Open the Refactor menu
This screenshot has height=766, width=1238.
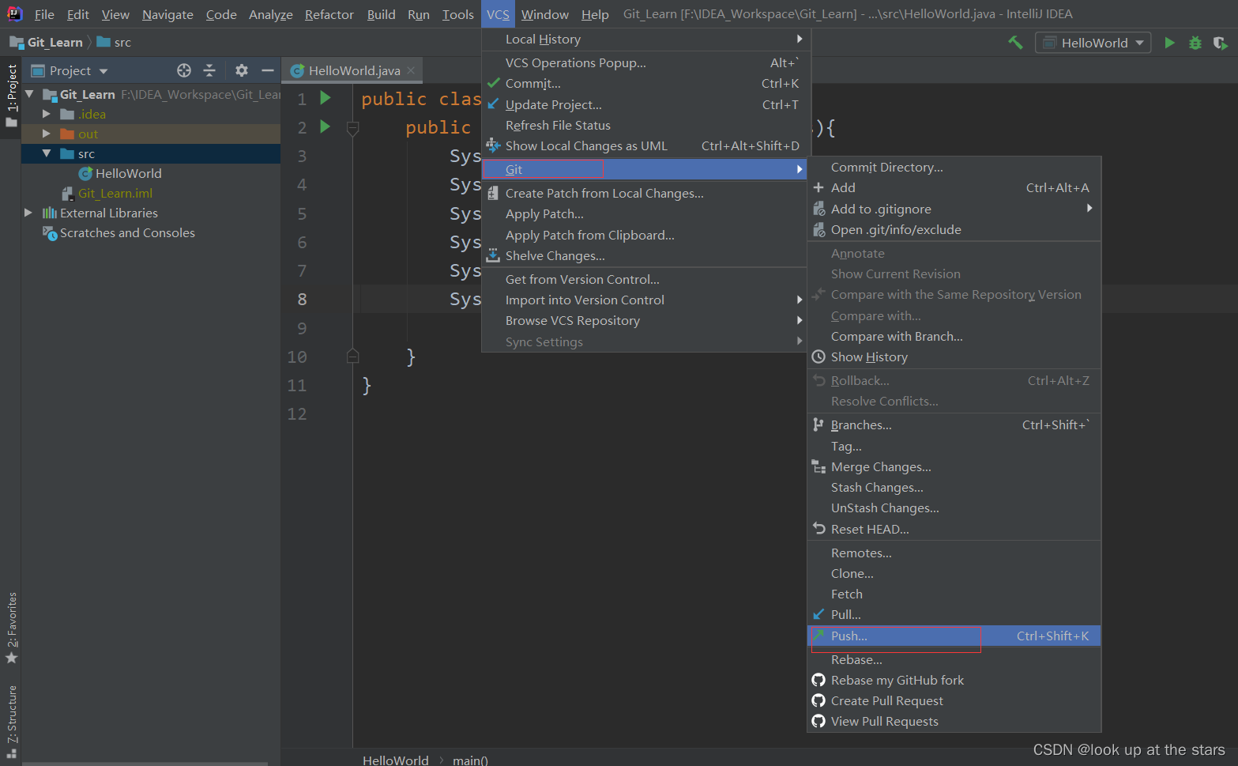click(329, 14)
